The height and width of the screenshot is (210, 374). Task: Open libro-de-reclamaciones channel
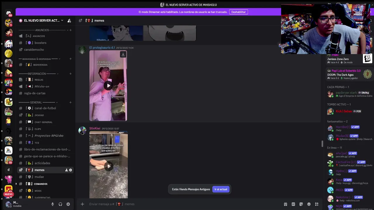click(45, 149)
